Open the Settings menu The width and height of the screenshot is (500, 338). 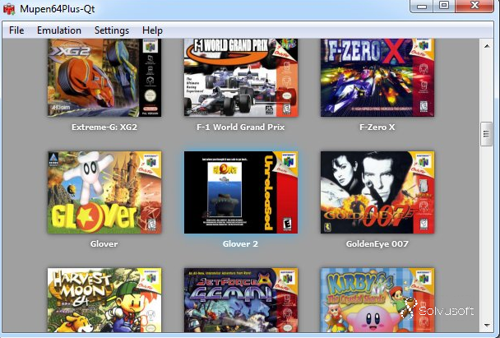point(112,30)
